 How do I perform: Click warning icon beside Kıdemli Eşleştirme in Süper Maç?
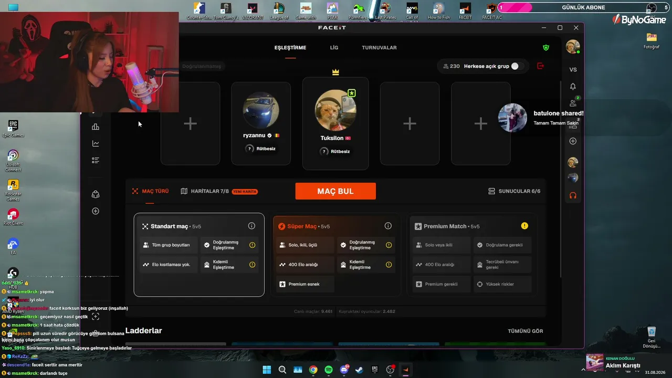[389, 265]
